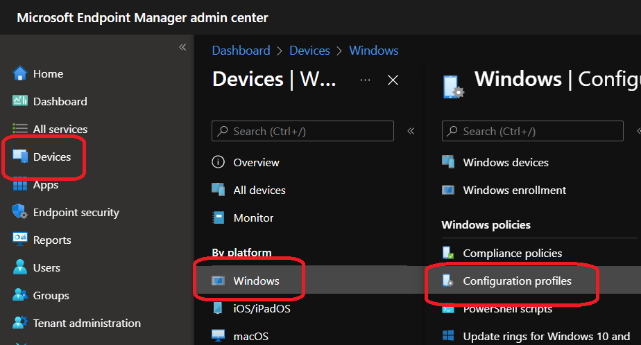Close the Devices blade

tap(393, 80)
